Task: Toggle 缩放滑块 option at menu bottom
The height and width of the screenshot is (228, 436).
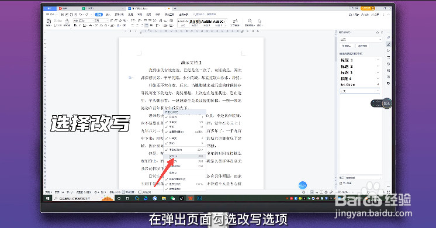Action: [x=184, y=189]
